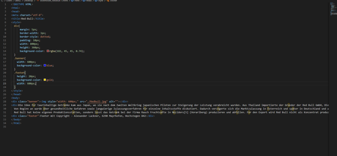Select the .footer breadcrumb label
The image size is (337, 156).
[x=114, y=1]
